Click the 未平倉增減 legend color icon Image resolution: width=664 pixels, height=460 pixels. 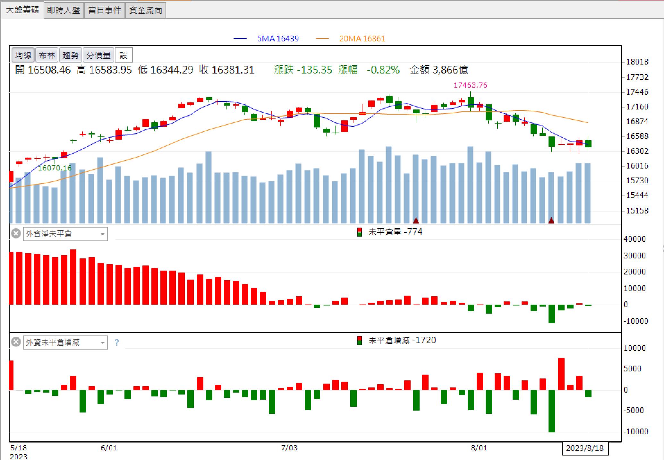coord(360,341)
